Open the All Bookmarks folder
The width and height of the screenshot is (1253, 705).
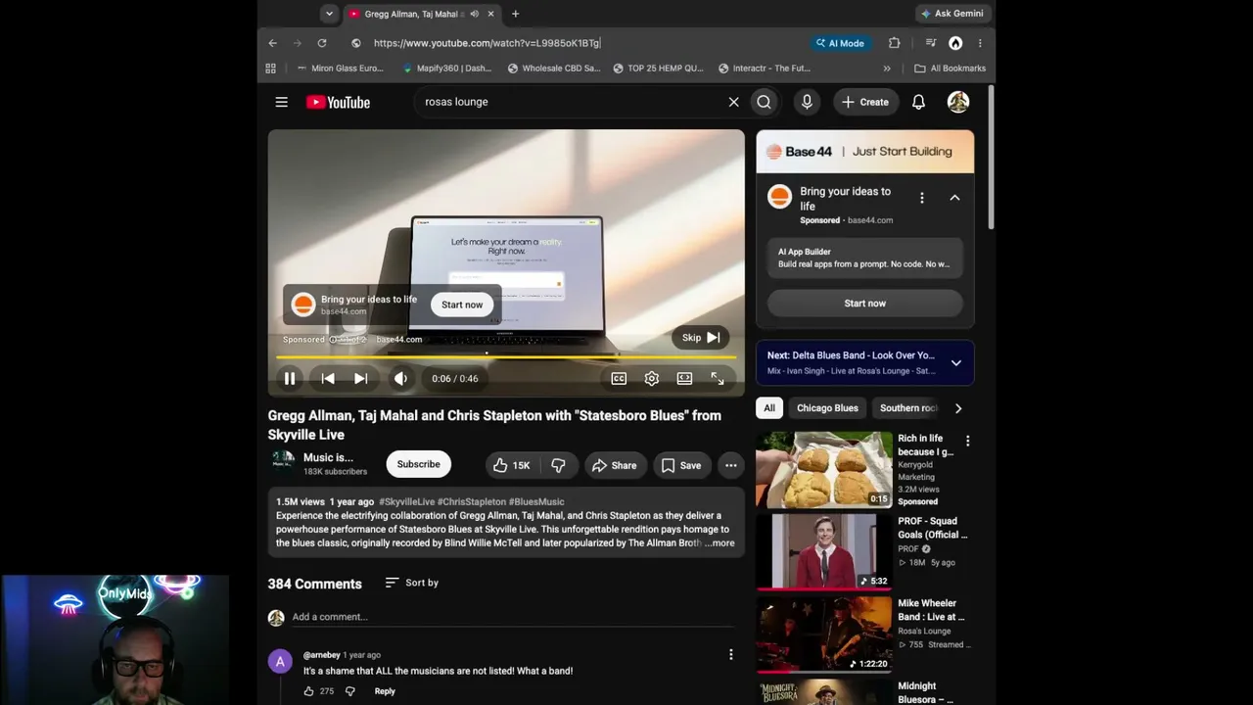951,69
